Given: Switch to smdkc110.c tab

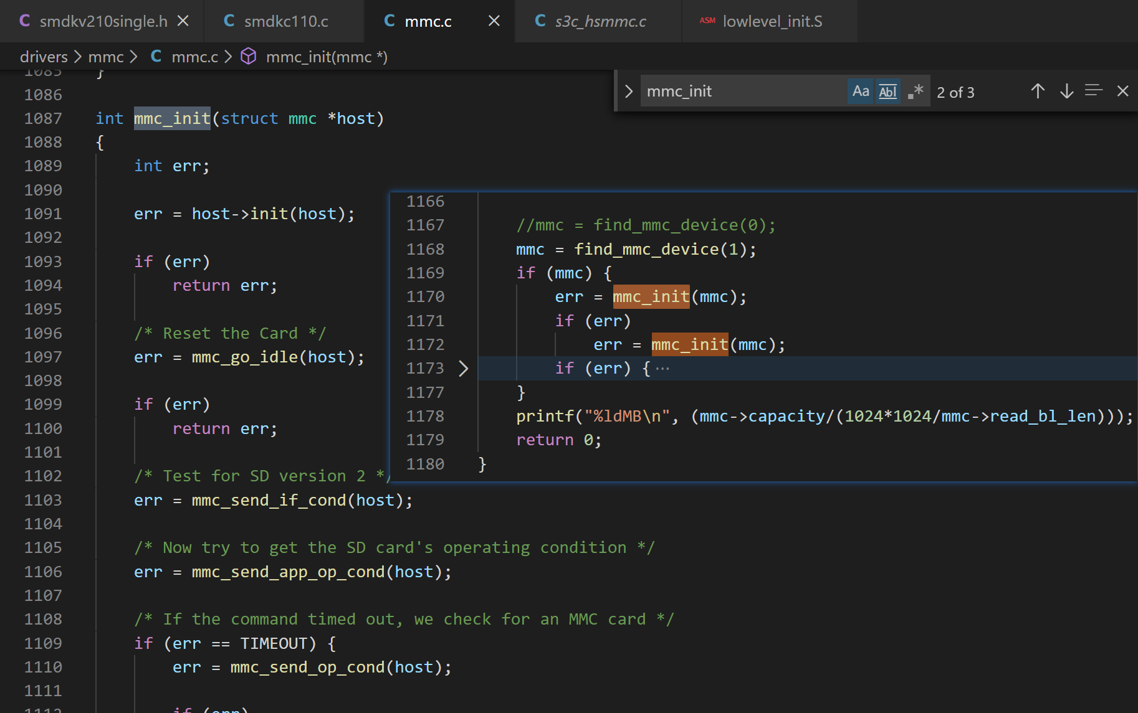Looking at the screenshot, I should click(285, 21).
